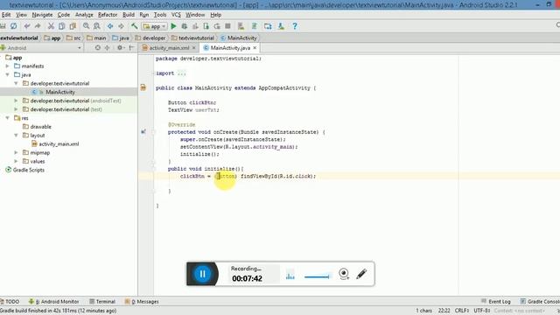
Task: Open the SDK Manager icon
Action: click(281, 26)
